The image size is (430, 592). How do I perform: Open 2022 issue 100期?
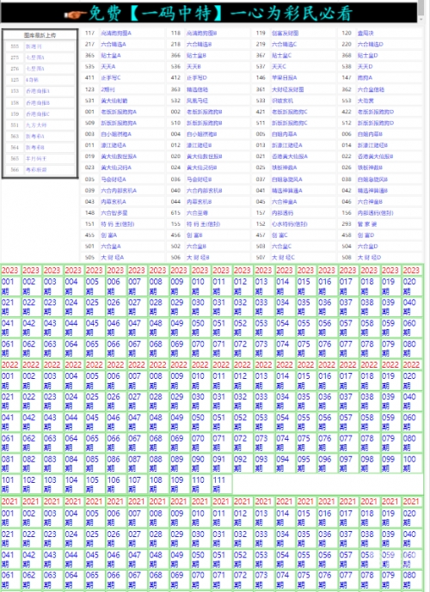409,464
